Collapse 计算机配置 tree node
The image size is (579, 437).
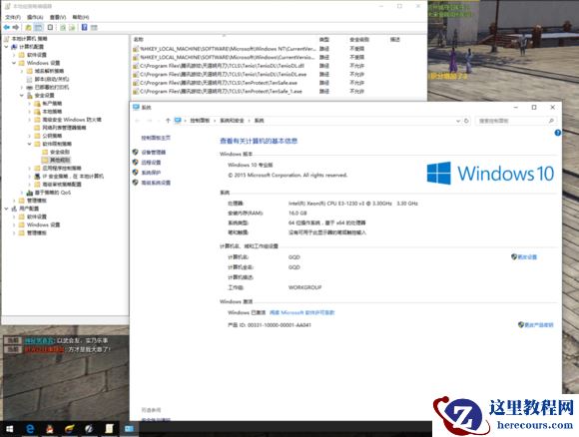click(x=6, y=47)
